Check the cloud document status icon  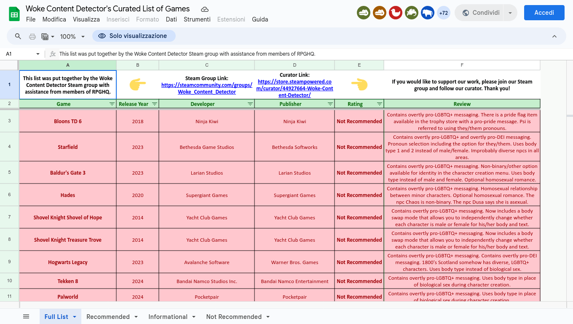pyautogui.click(x=205, y=9)
